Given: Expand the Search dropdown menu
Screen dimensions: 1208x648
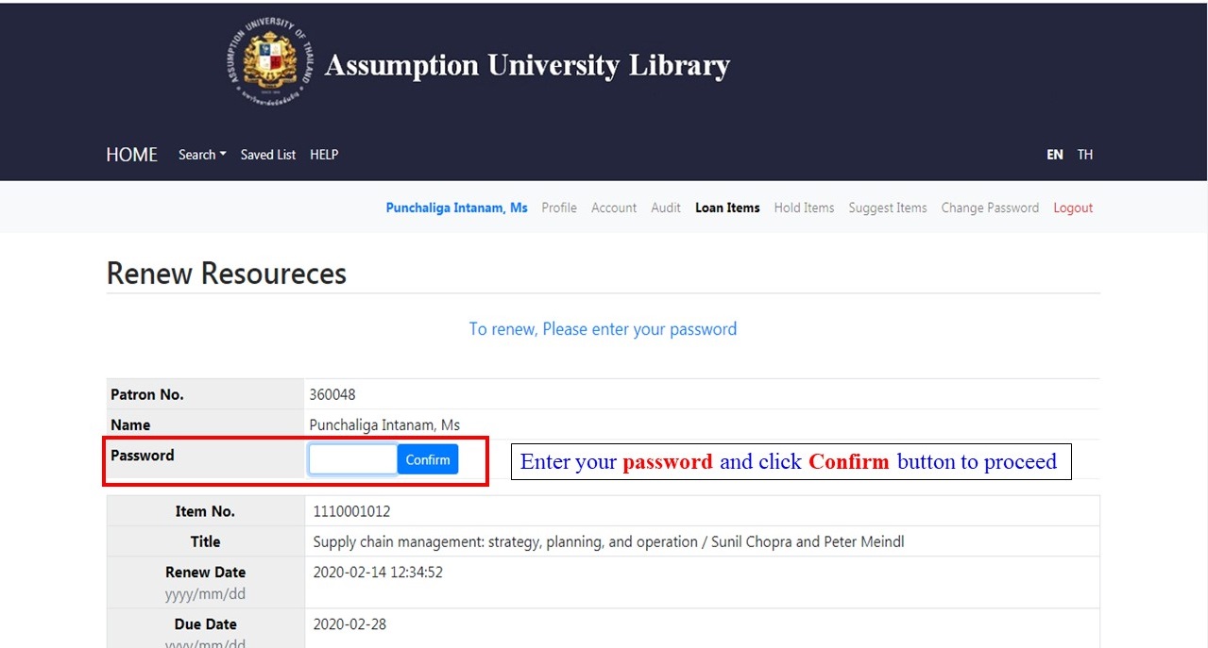Looking at the screenshot, I should pyautogui.click(x=202, y=155).
